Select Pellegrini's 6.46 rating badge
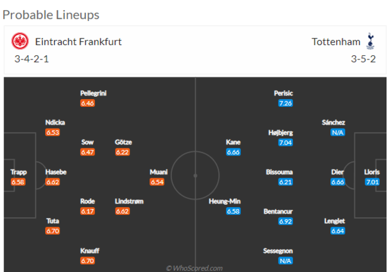Screen dimensions: 391x272 [x=88, y=103]
